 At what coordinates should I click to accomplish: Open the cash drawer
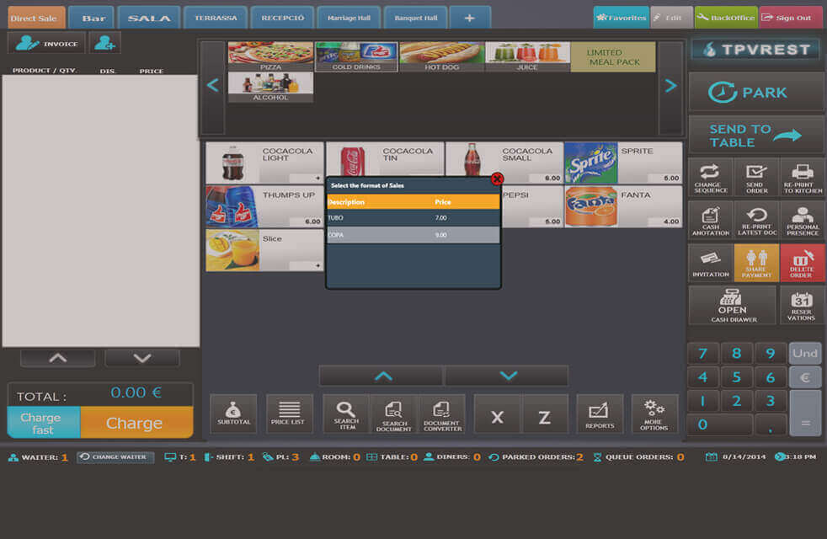point(732,305)
